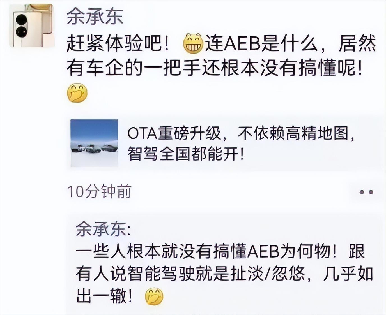Image resolution: width=386 pixels, height=315 pixels.
Task: Open the shared article's car thumbnail
Action: (x=94, y=143)
